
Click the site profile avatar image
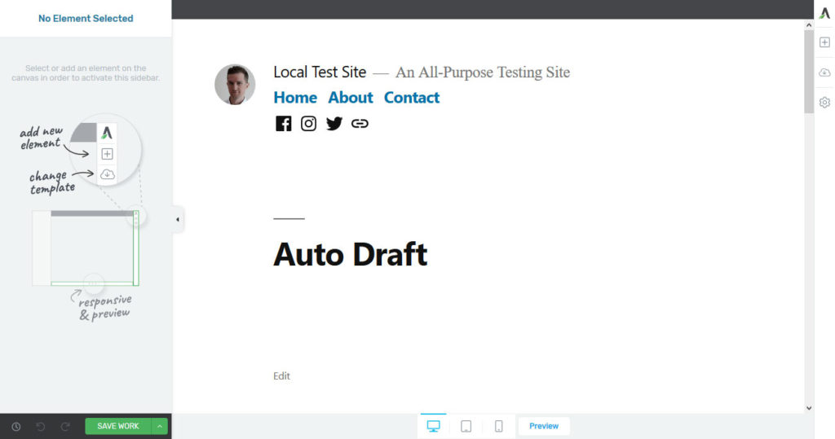235,85
